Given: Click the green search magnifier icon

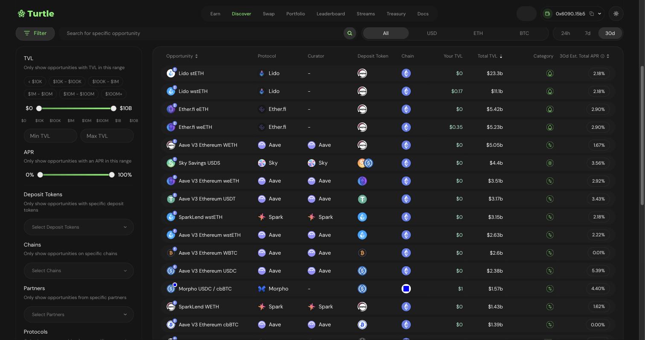Looking at the screenshot, I should 349,33.
